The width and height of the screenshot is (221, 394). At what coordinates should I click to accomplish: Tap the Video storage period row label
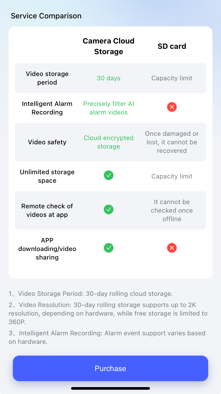(x=47, y=78)
